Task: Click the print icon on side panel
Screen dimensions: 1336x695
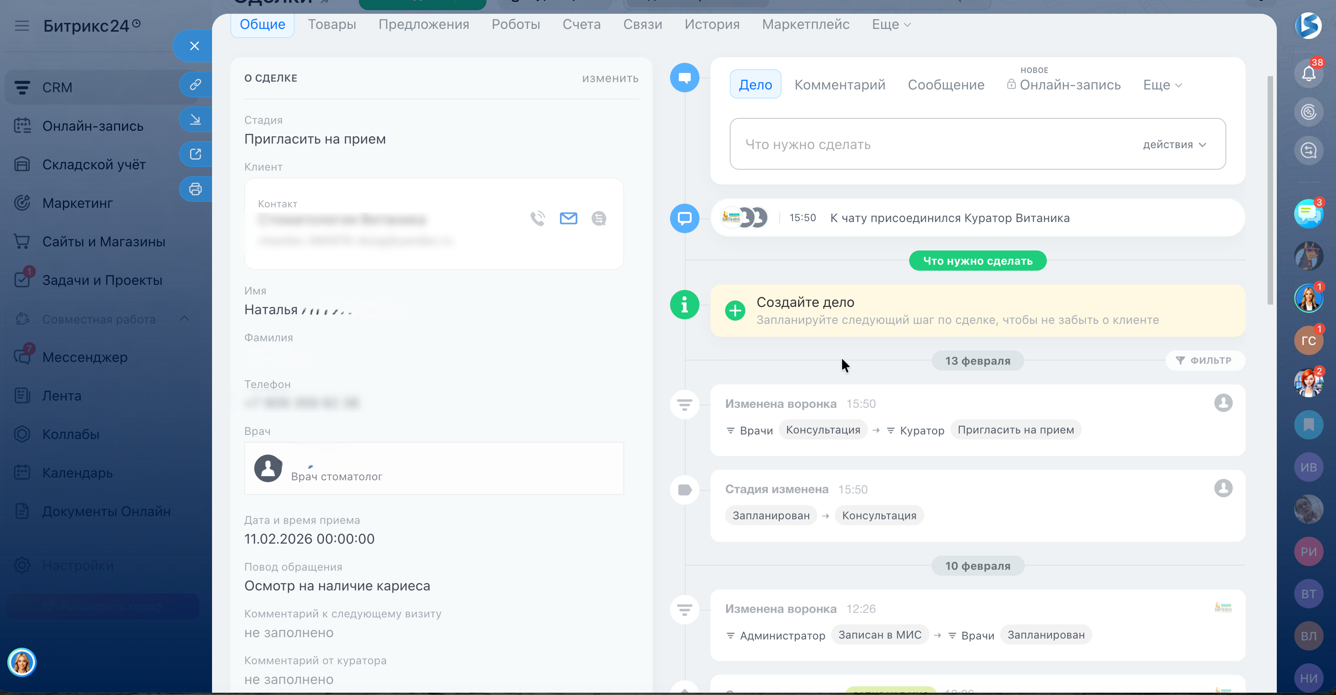Action: pyautogui.click(x=195, y=189)
